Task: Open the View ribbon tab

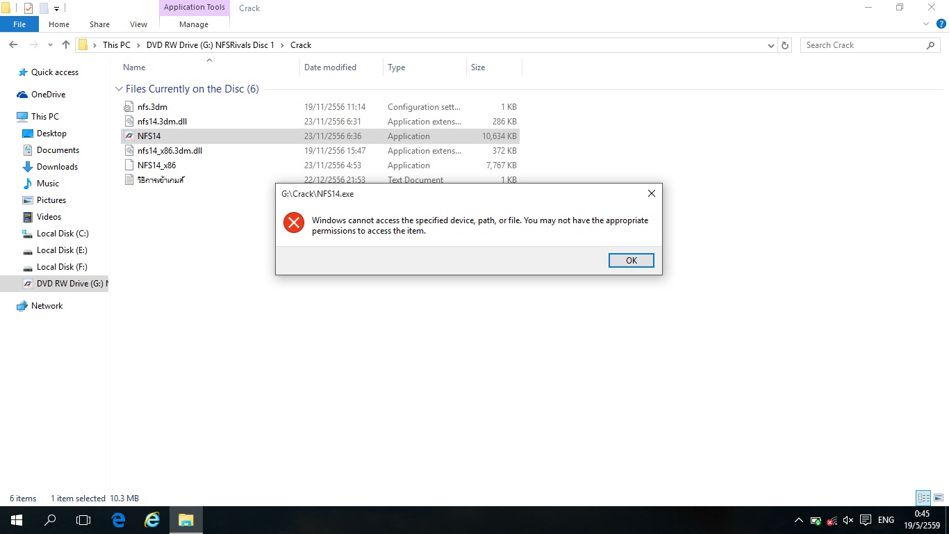Action: [138, 24]
